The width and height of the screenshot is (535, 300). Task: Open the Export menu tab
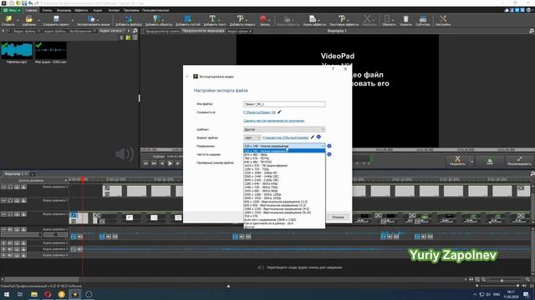(x=114, y=10)
